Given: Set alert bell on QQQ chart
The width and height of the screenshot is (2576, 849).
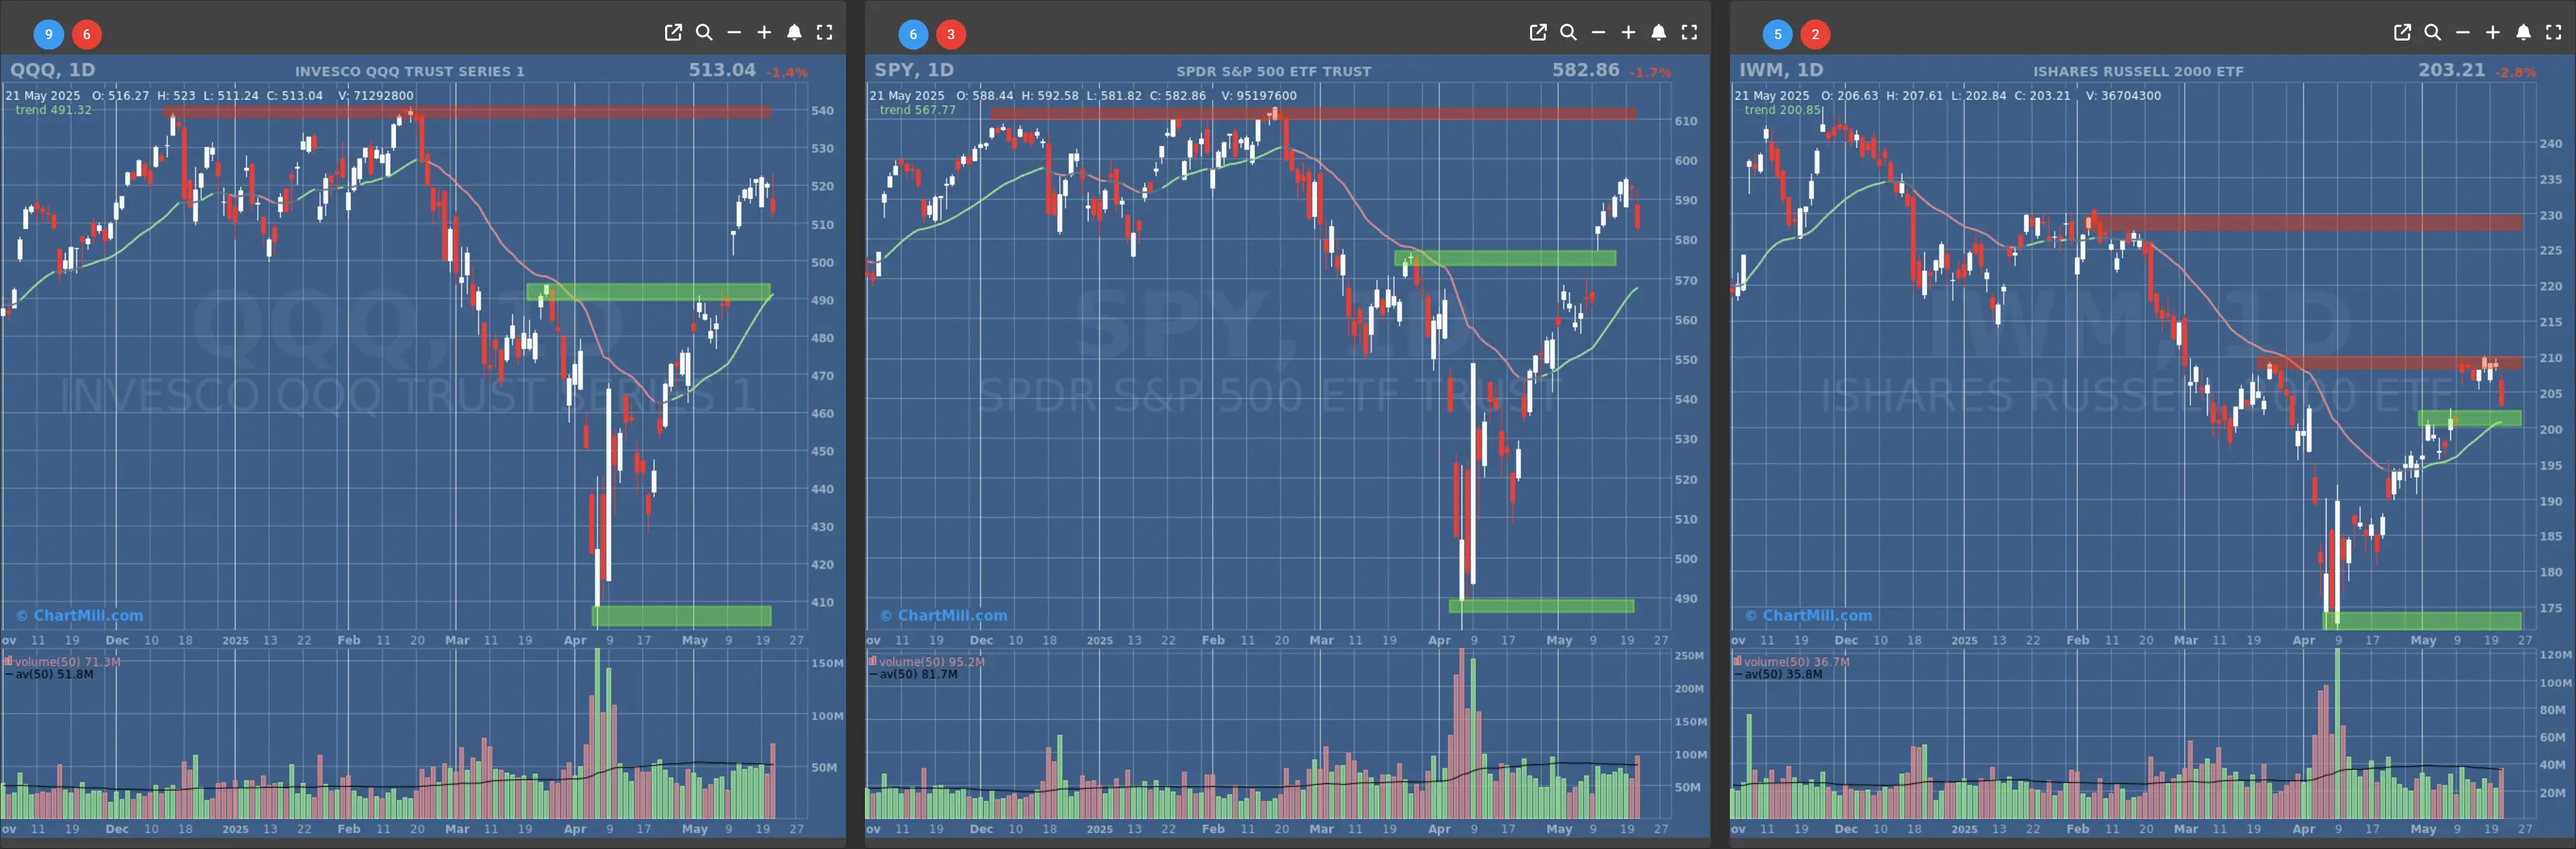Looking at the screenshot, I should [794, 33].
